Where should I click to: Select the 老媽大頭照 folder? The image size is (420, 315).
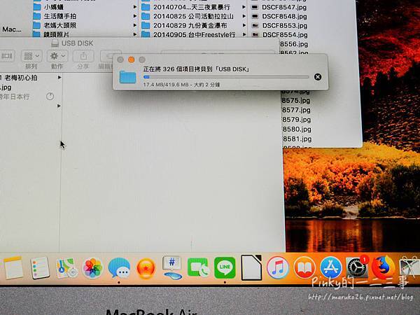(x=60, y=25)
